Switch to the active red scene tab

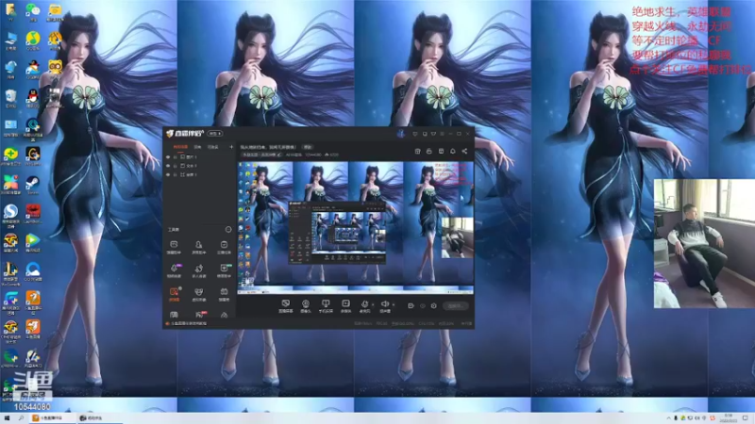(180, 147)
